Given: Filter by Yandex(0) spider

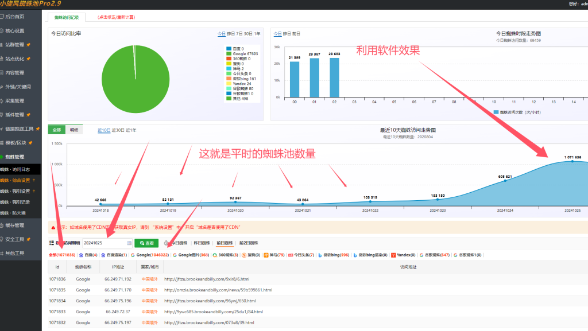Looking at the screenshot, I should tap(403, 255).
